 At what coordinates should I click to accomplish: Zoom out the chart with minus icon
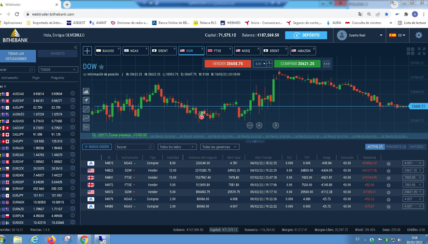(250, 125)
